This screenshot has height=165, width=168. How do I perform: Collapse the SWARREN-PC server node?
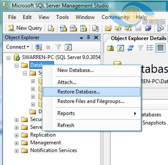(x=9, y=58)
